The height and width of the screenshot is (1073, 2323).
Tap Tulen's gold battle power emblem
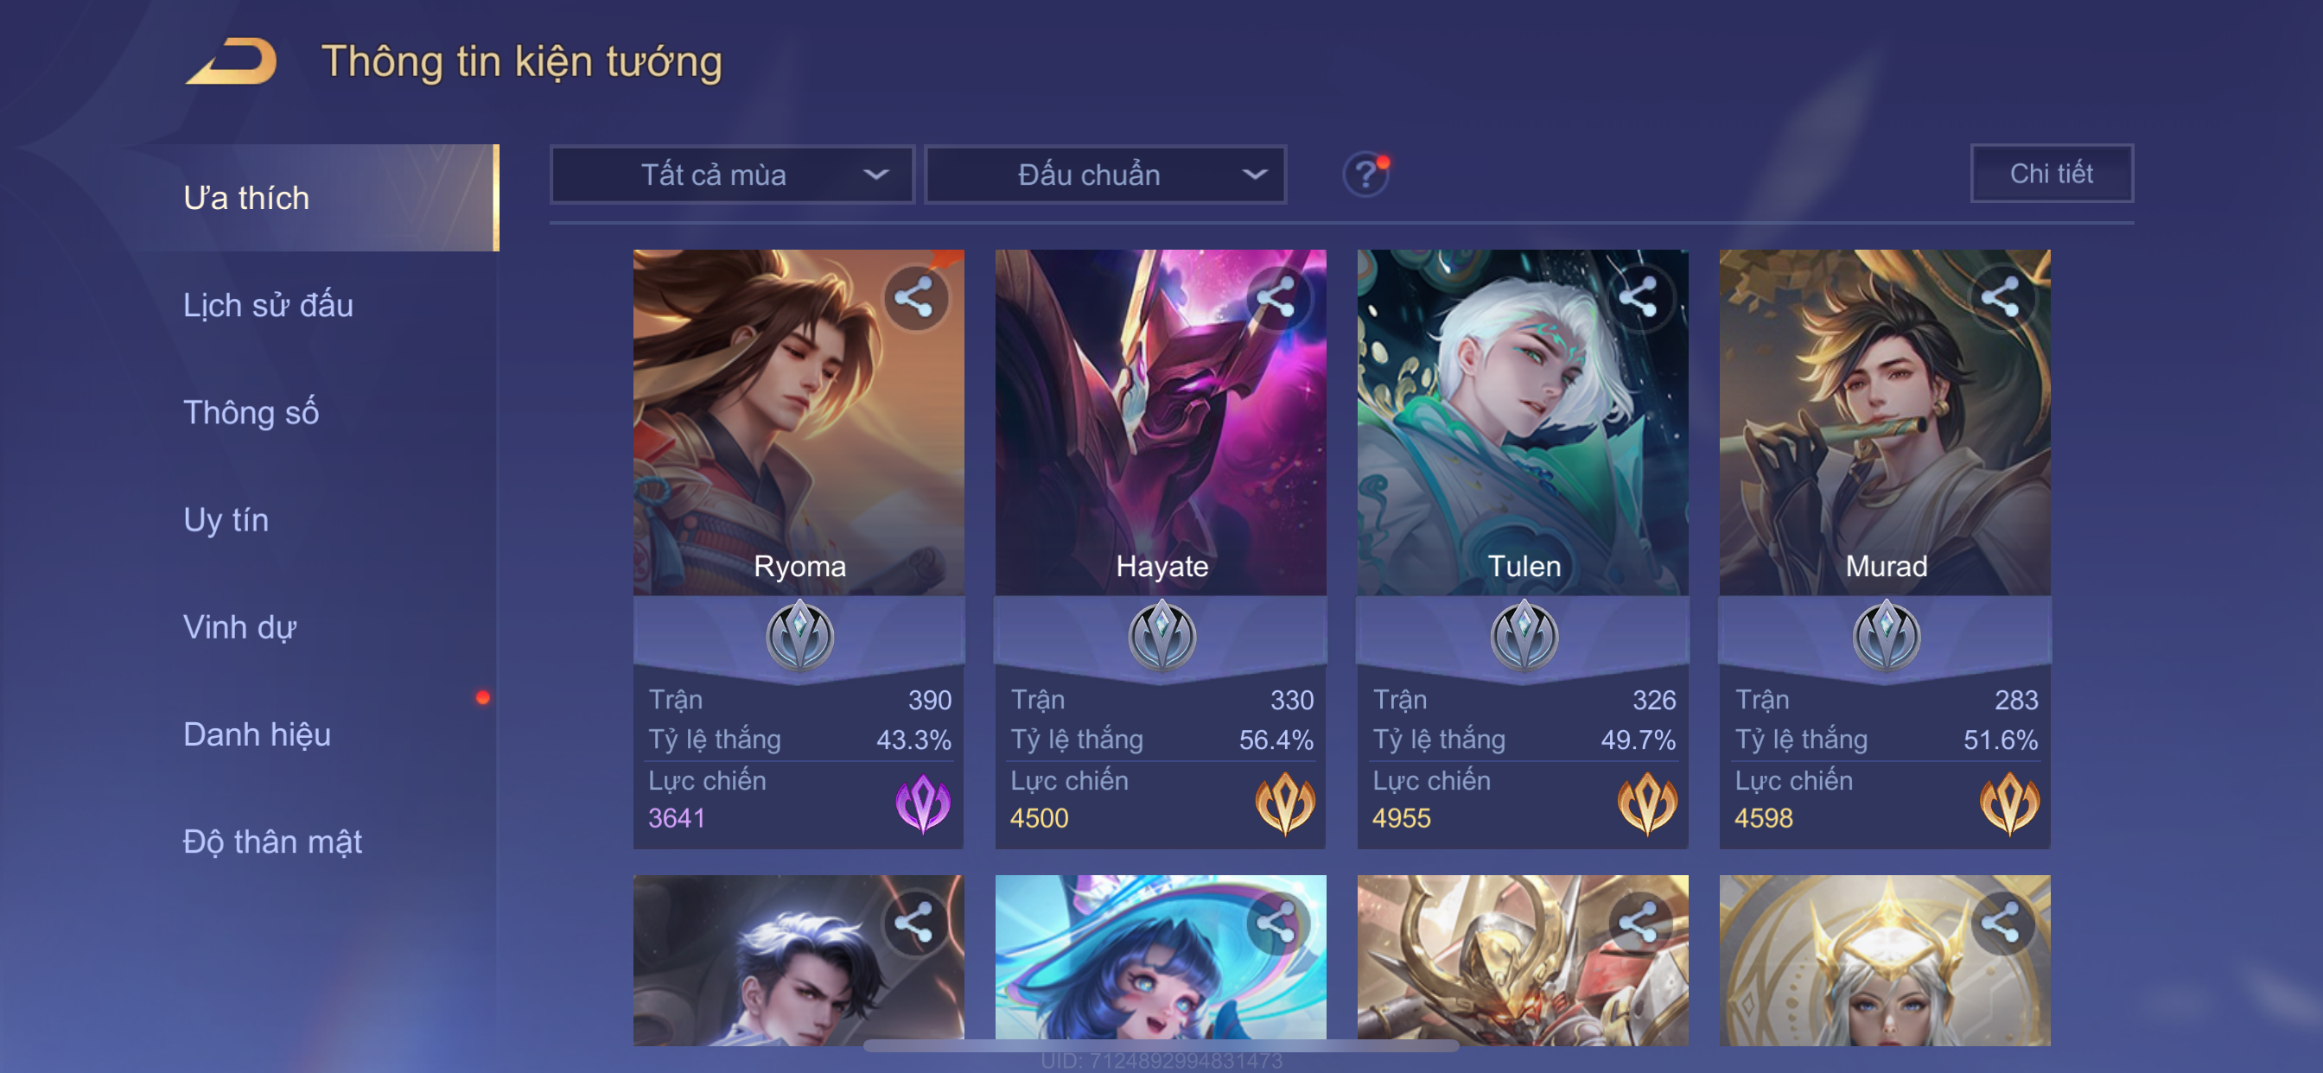pyautogui.click(x=1646, y=803)
